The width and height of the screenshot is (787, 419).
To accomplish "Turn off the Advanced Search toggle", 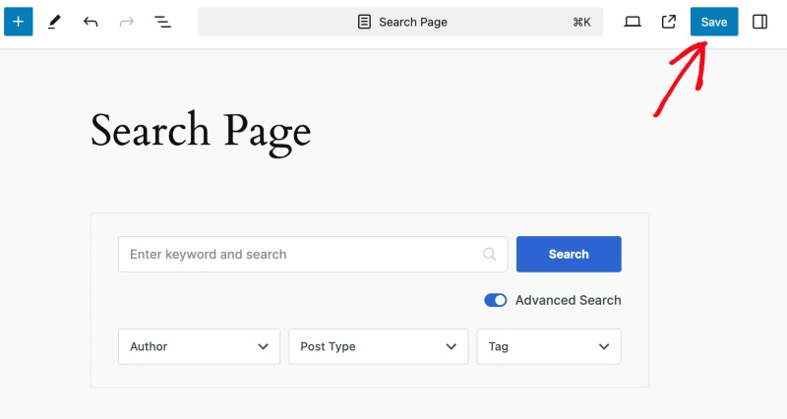I will pyautogui.click(x=496, y=300).
